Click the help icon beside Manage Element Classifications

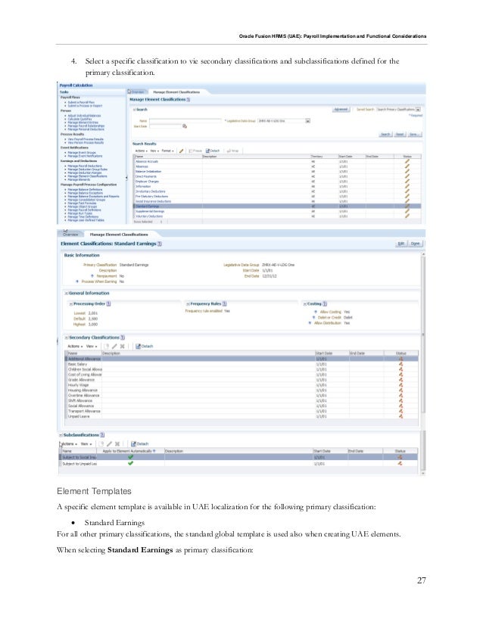[x=189, y=99]
